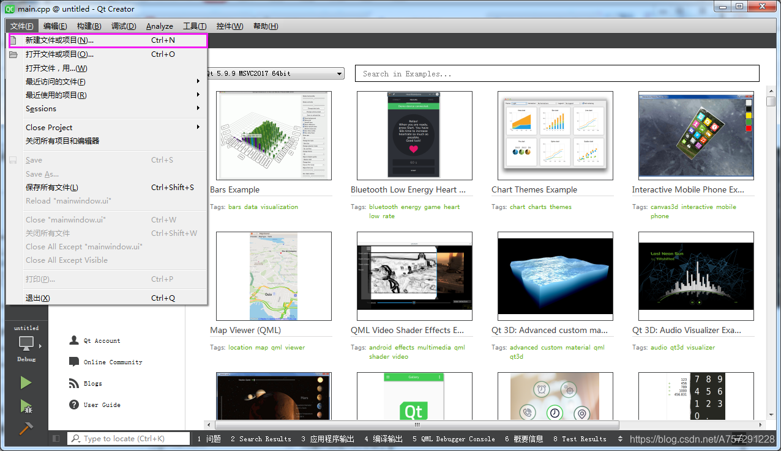The height and width of the screenshot is (451, 781).
Task: Click the output panes up-down arrow
Action: coord(620,439)
